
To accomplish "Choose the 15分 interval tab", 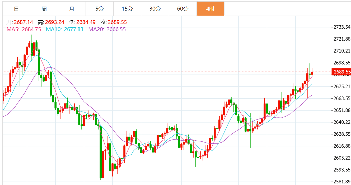I will pyautogui.click(x=127, y=9).
